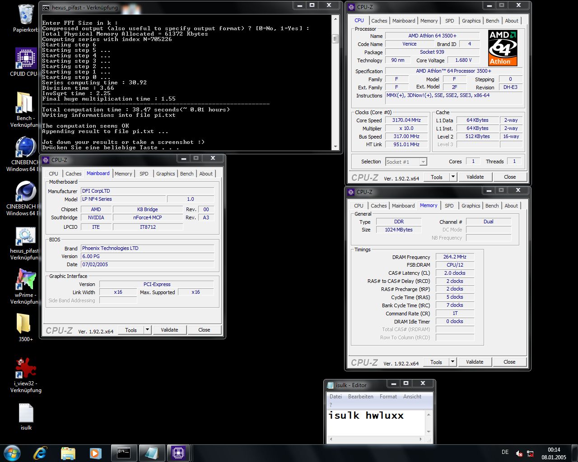Click the hexus_pifast console window title icon

coord(46,8)
